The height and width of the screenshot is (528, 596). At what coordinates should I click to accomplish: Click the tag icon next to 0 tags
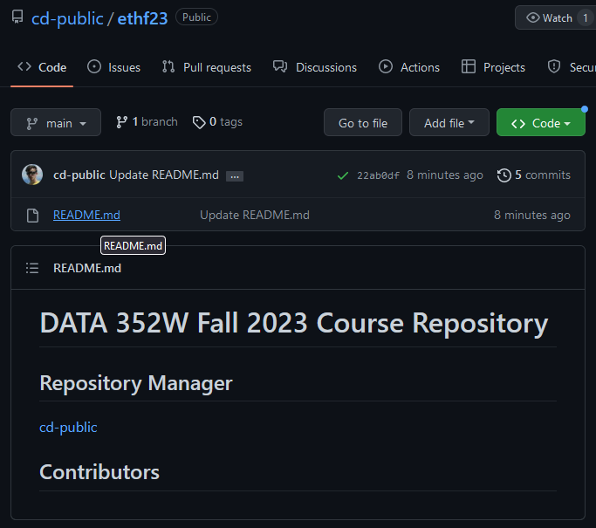[x=199, y=122]
